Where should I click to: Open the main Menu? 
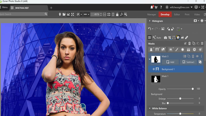pyautogui.click(x=4, y=7)
